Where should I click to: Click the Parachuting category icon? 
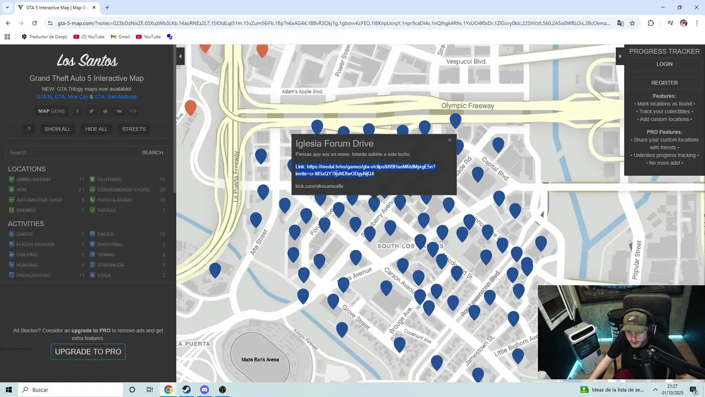coord(12,275)
